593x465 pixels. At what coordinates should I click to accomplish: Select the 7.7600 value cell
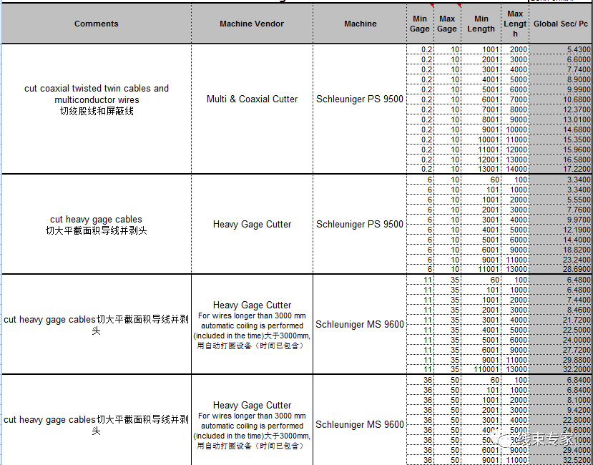(561, 210)
